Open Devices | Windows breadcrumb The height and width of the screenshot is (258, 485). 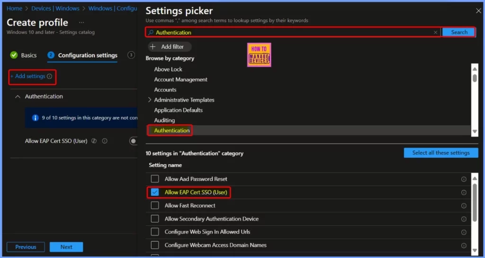click(55, 9)
